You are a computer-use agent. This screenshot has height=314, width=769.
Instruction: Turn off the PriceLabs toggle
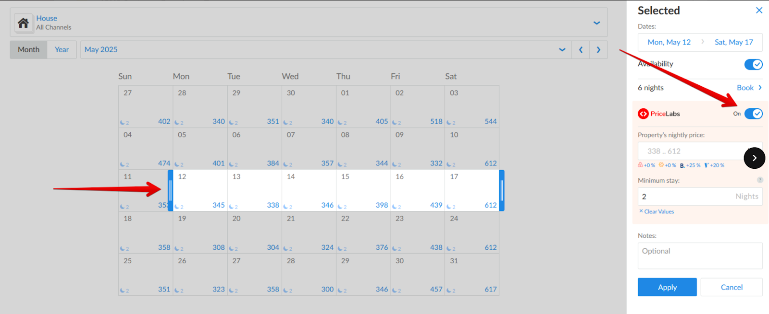coord(753,114)
